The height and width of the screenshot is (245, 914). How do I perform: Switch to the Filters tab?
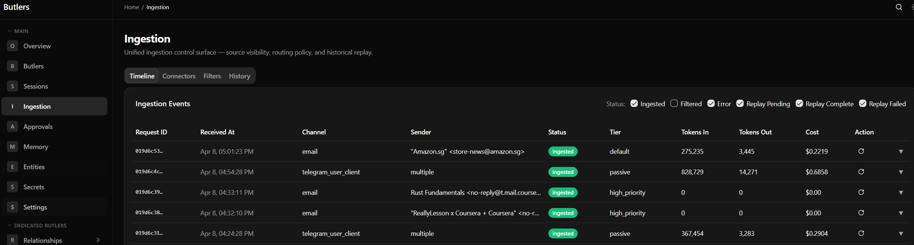coord(212,76)
